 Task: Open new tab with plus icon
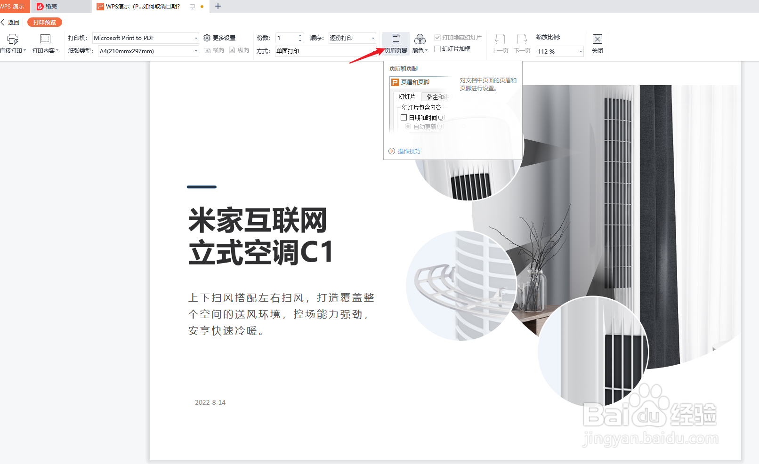click(x=218, y=6)
